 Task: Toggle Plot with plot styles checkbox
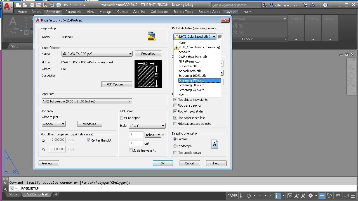click(175, 111)
